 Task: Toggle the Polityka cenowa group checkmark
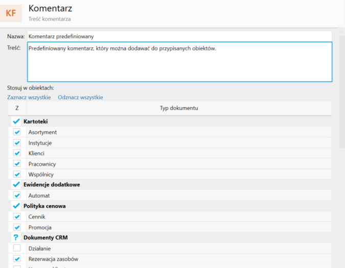pyautogui.click(x=16, y=206)
